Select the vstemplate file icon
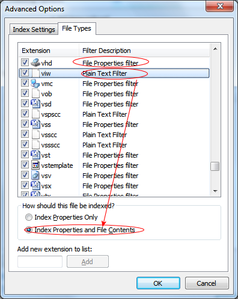The height and width of the screenshot is (299, 238). (x=35, y=165)
